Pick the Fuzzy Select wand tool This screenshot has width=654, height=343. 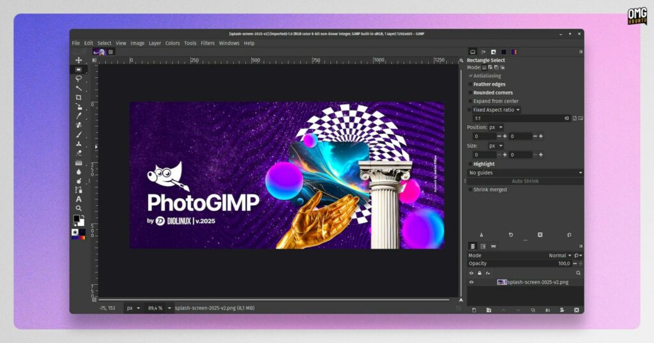[79, 88]
